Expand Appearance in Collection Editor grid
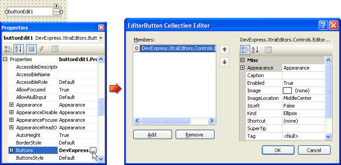Image resolution: width=341 pixels, height=165 pixels. tap(243, 68)
